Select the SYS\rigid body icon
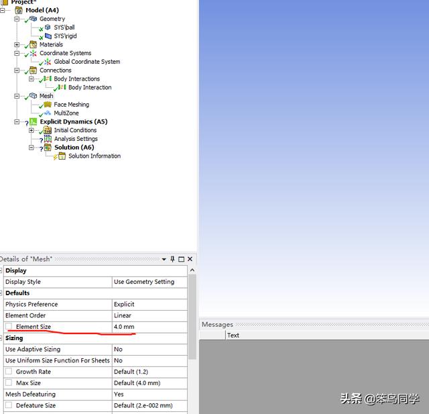The image size is (429, 414). [48, 36]
